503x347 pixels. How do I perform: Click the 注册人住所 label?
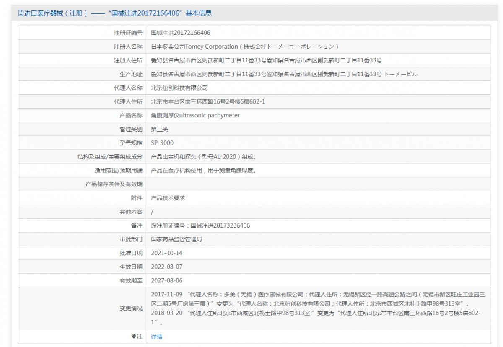tap(128, 60)
